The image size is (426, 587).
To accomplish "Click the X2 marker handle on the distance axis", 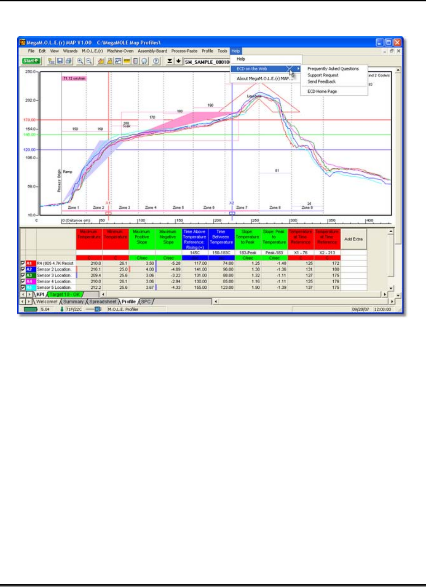I will click(232, 213).
